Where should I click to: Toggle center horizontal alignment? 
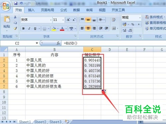[88, 28]
